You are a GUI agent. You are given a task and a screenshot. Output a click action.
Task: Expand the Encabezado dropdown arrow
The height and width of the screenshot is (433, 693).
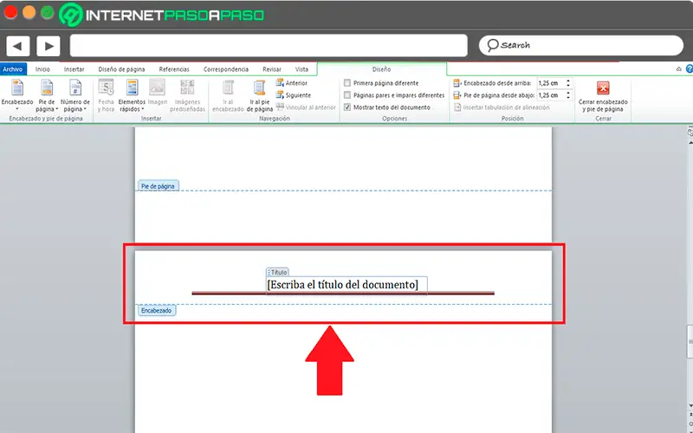[x=17, y=109]
